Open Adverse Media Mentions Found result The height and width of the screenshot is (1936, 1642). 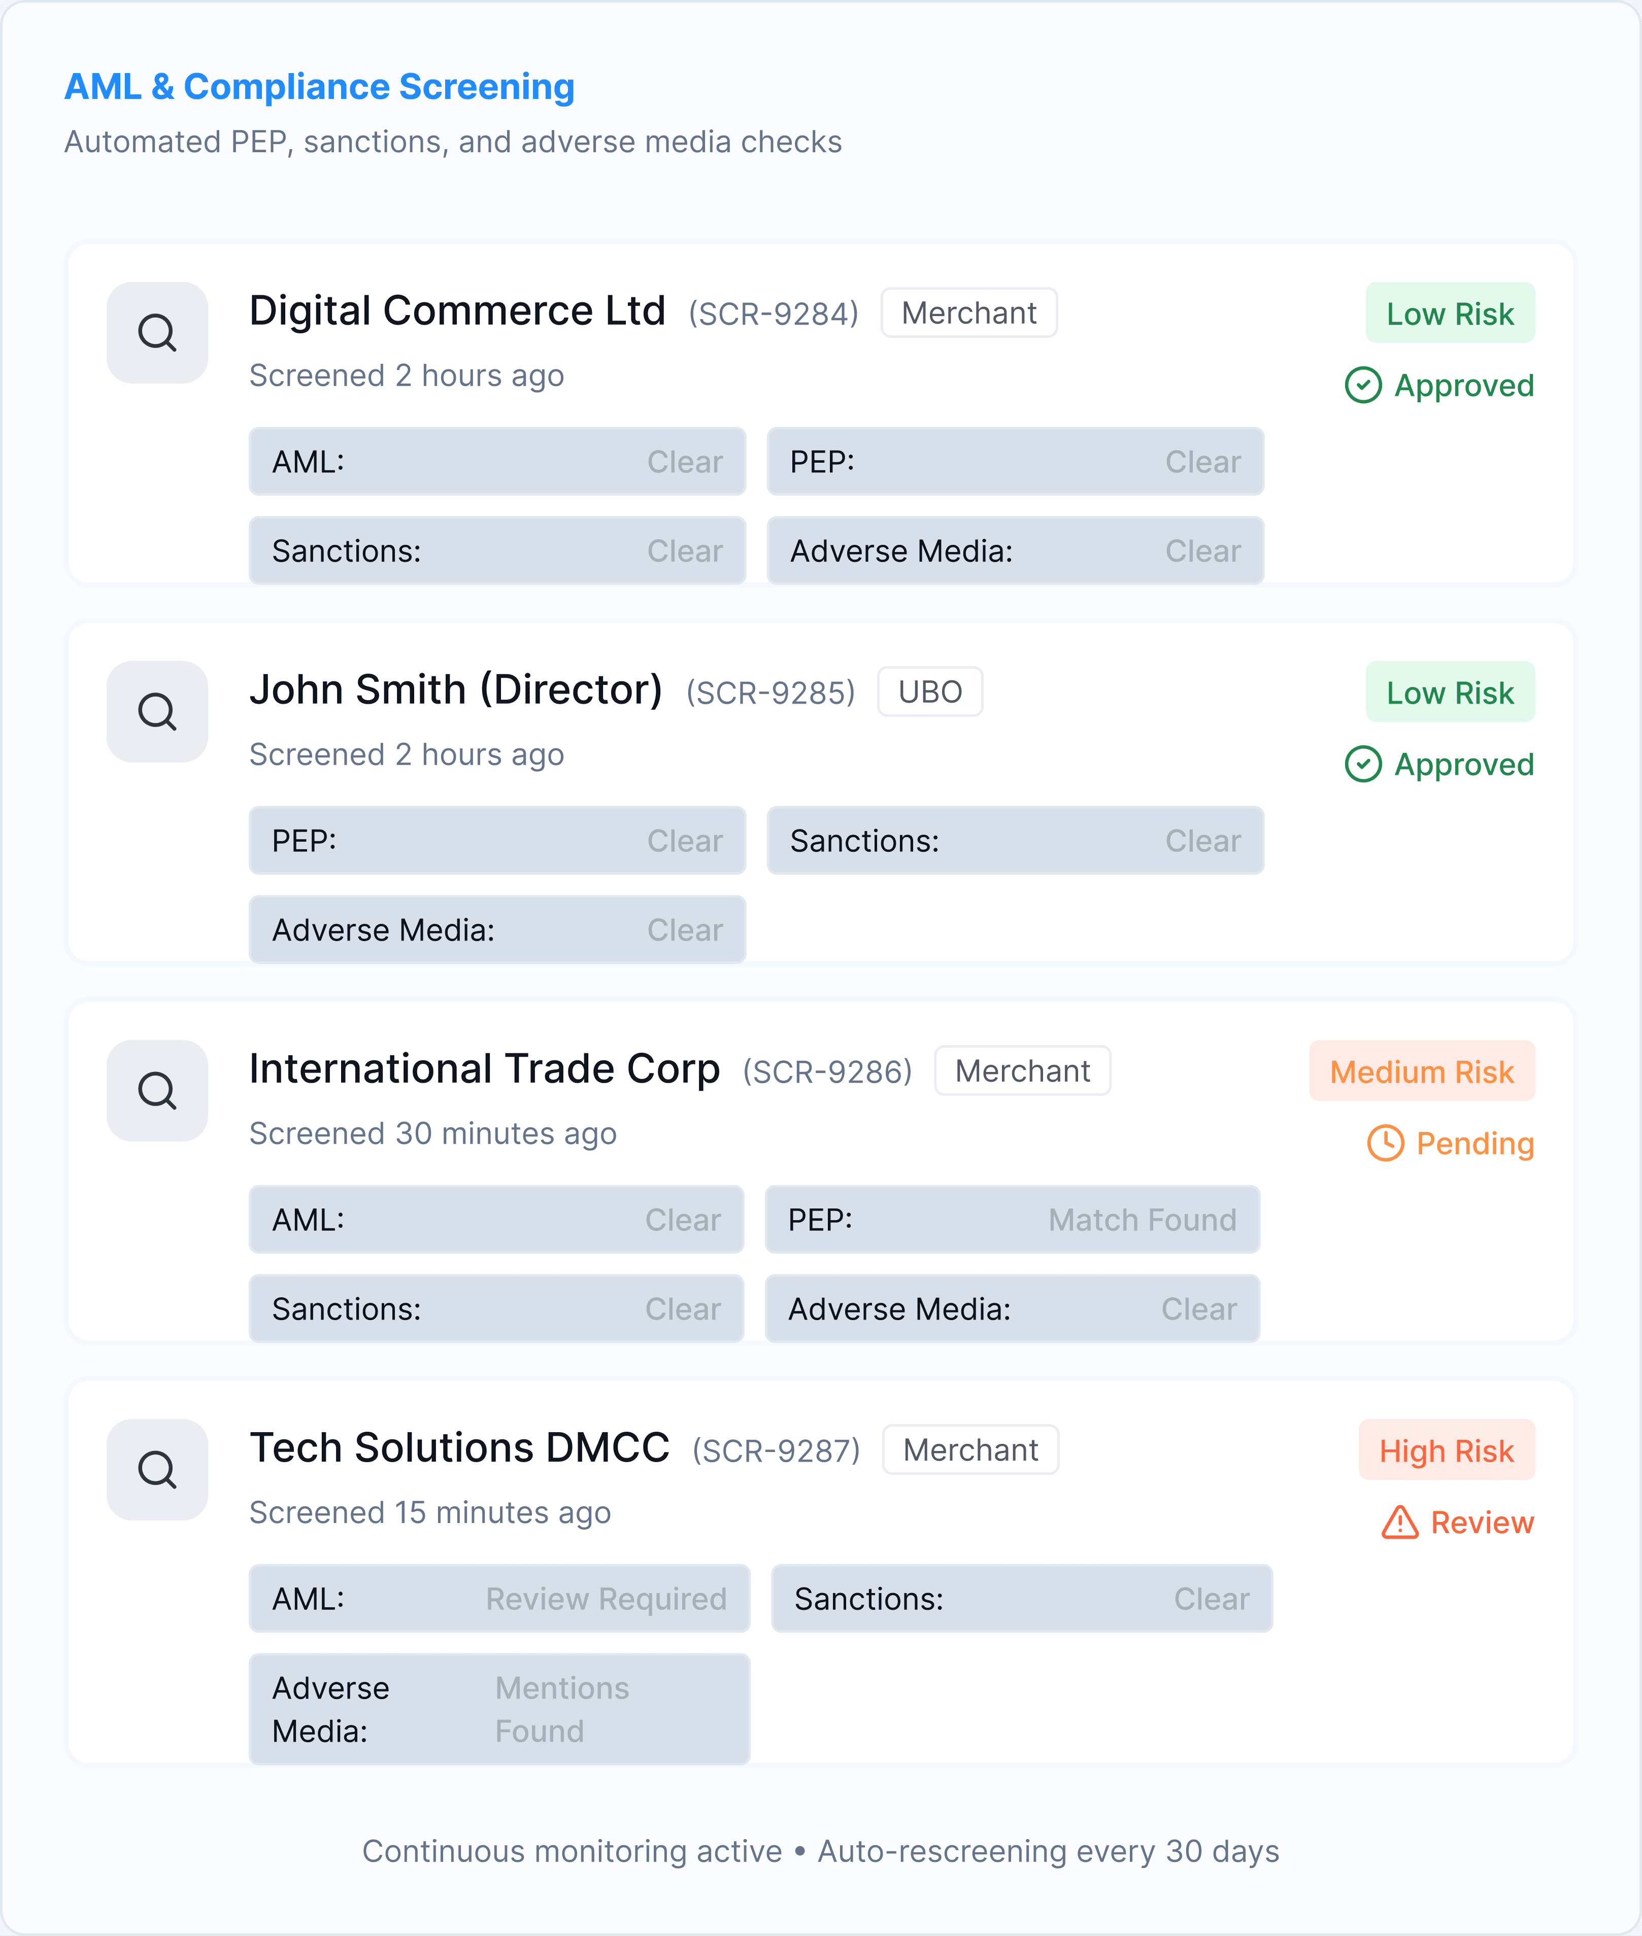pos(499,1709)
